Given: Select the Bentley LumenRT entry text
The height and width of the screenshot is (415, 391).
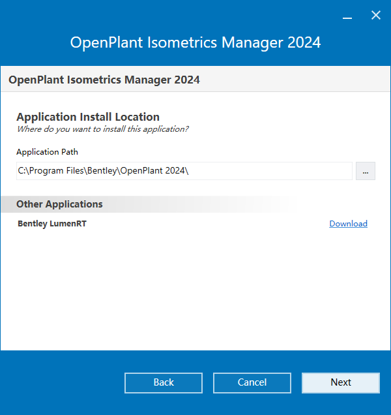Looking at the screenshot, I should click(52, 224).
